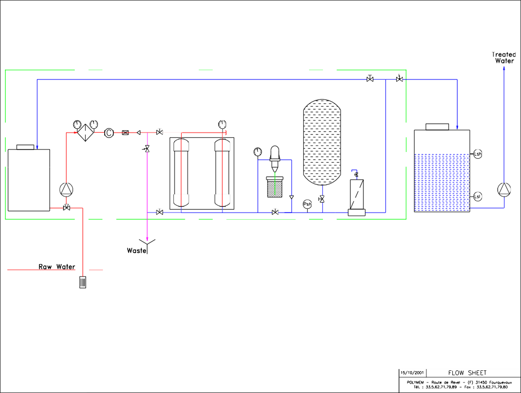Click the cartridge filter housing symbol
This screenshot has height=393, width=521.
tap(357, 198)
